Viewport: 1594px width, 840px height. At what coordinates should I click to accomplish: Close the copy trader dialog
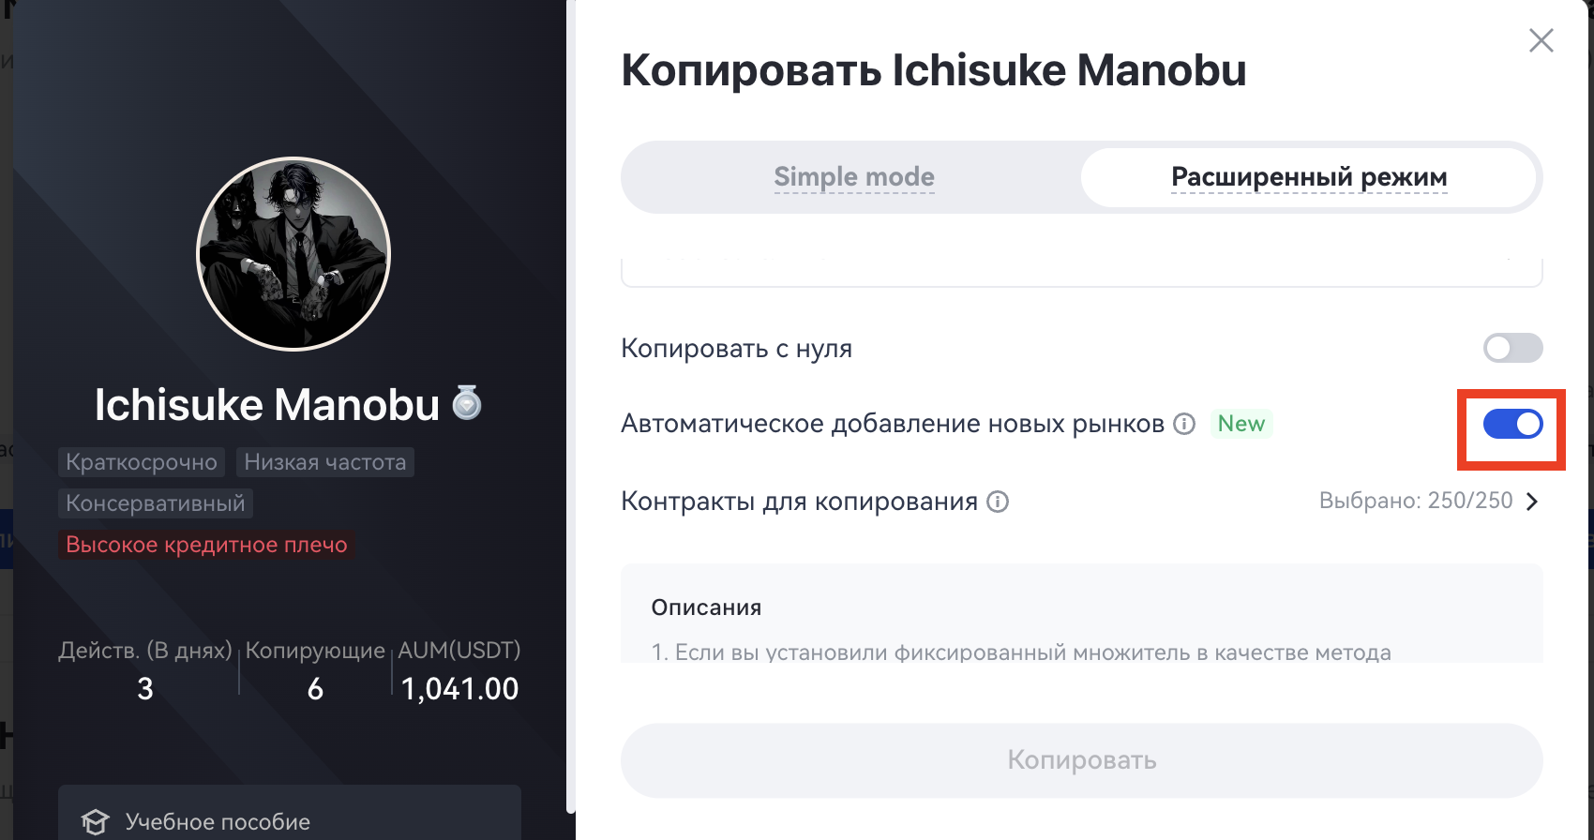1541,40
